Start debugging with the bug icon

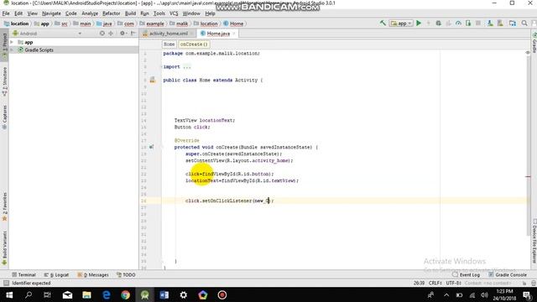438,23
